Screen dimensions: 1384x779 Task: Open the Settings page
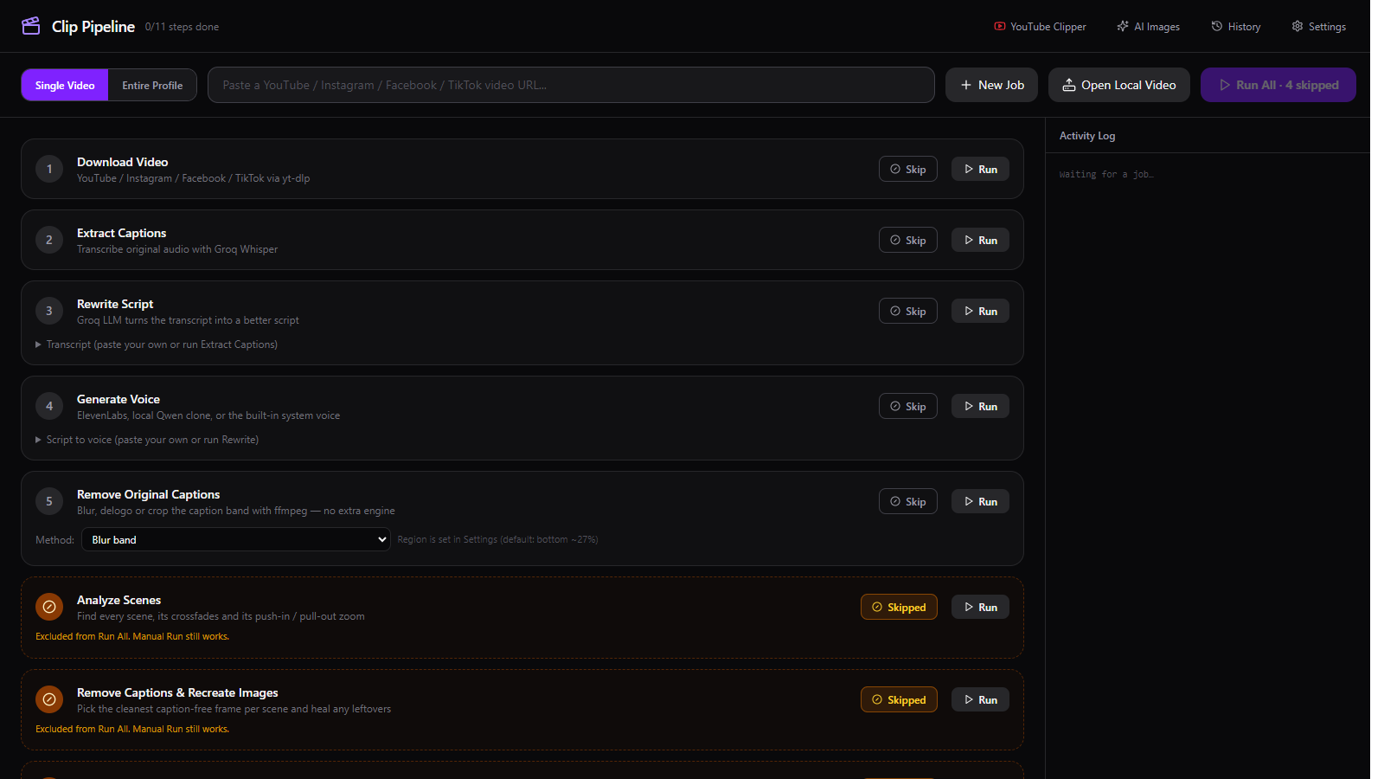[x=1318, y=27]
